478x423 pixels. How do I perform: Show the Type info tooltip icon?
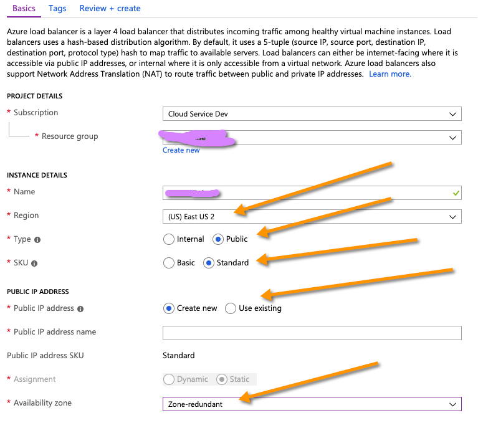37,240
